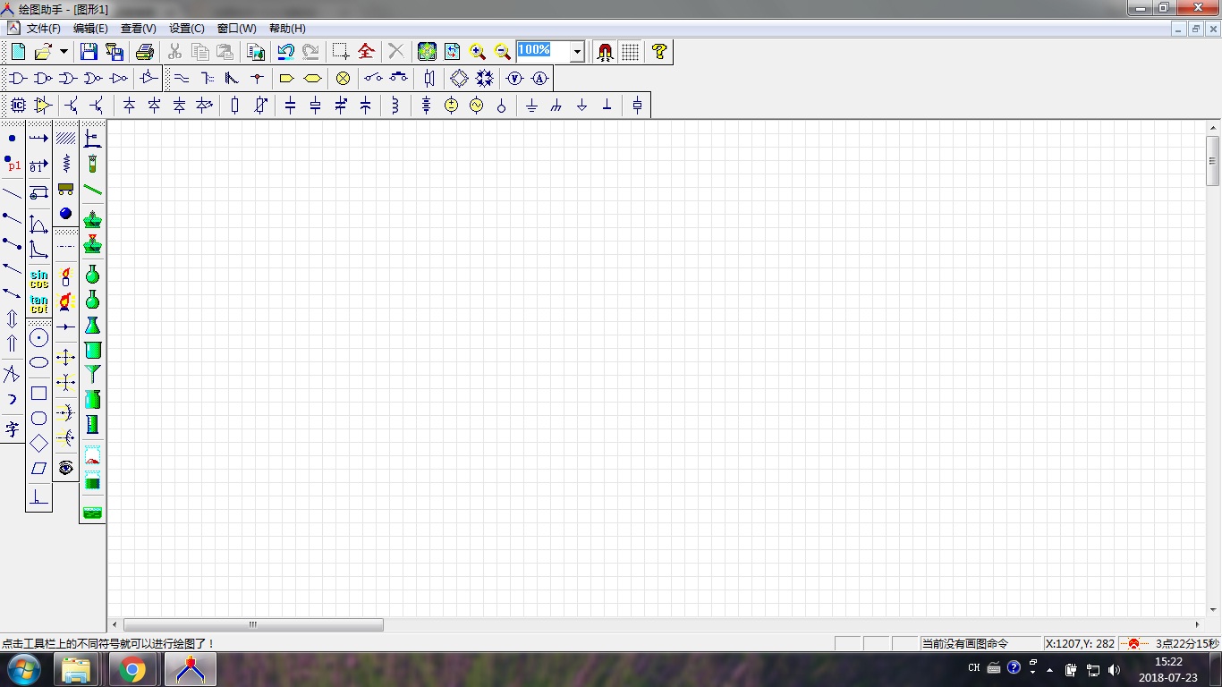Toggle the magnet snap button
The height and width of the screenshot is (687, 1222).
click(x=605, y=52)
